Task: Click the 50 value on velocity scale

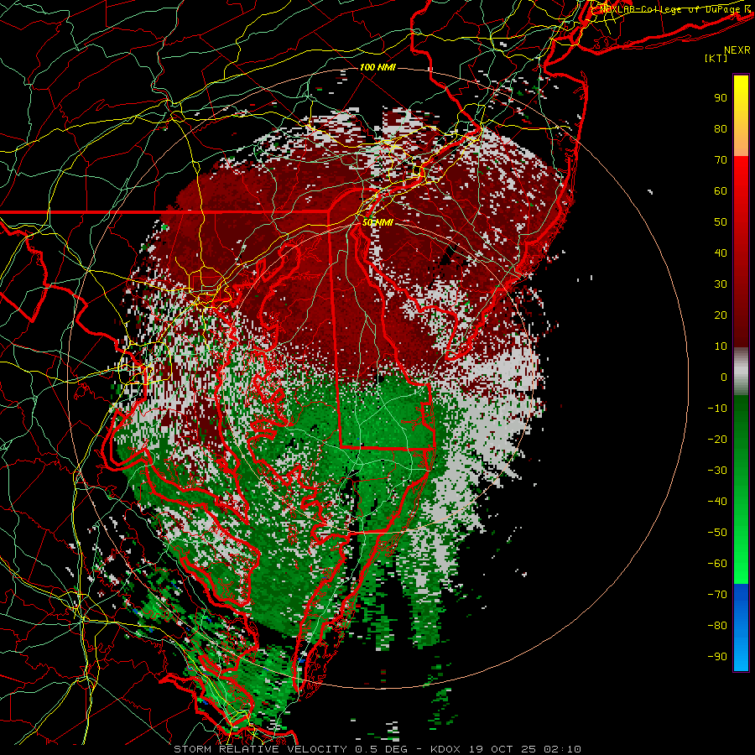Action: coord(721,222)
